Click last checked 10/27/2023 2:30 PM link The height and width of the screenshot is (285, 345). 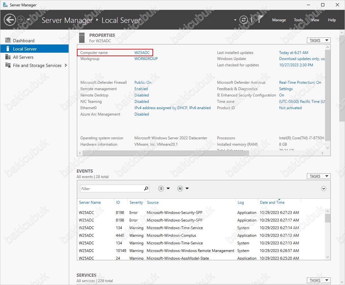point(296,65)
